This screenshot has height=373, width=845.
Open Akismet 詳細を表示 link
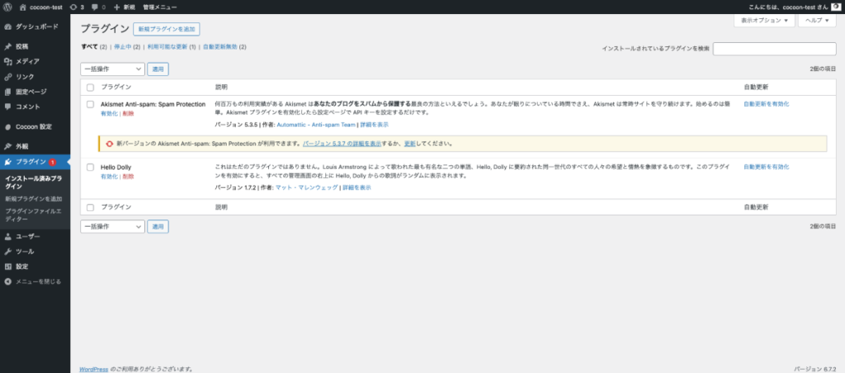374,125
